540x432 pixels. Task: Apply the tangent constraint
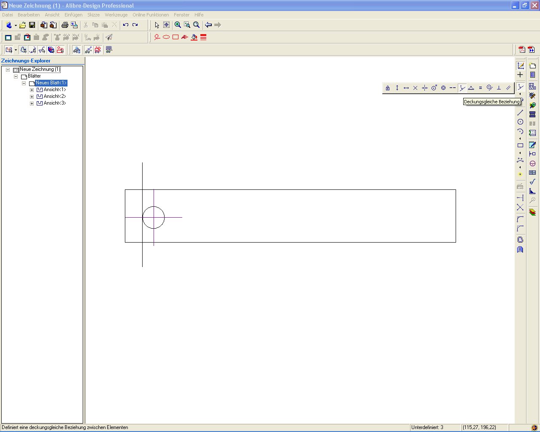coord(489,88)
